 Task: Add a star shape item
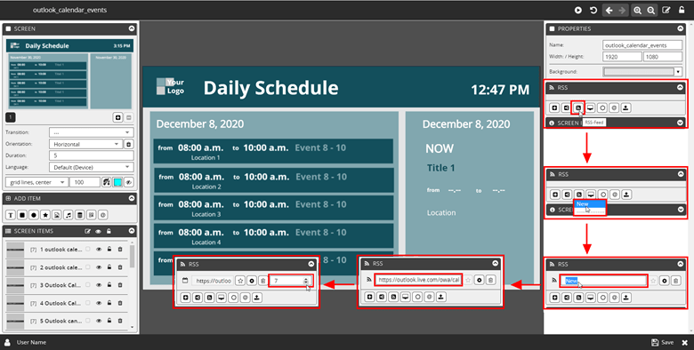(45, 215)
